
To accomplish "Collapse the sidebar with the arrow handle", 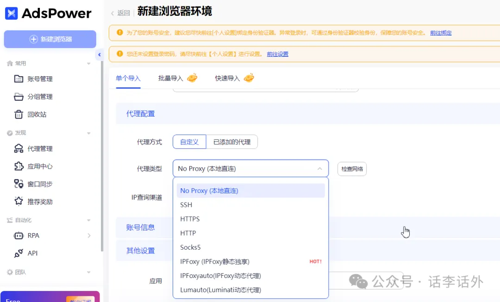I will (99, 55).
